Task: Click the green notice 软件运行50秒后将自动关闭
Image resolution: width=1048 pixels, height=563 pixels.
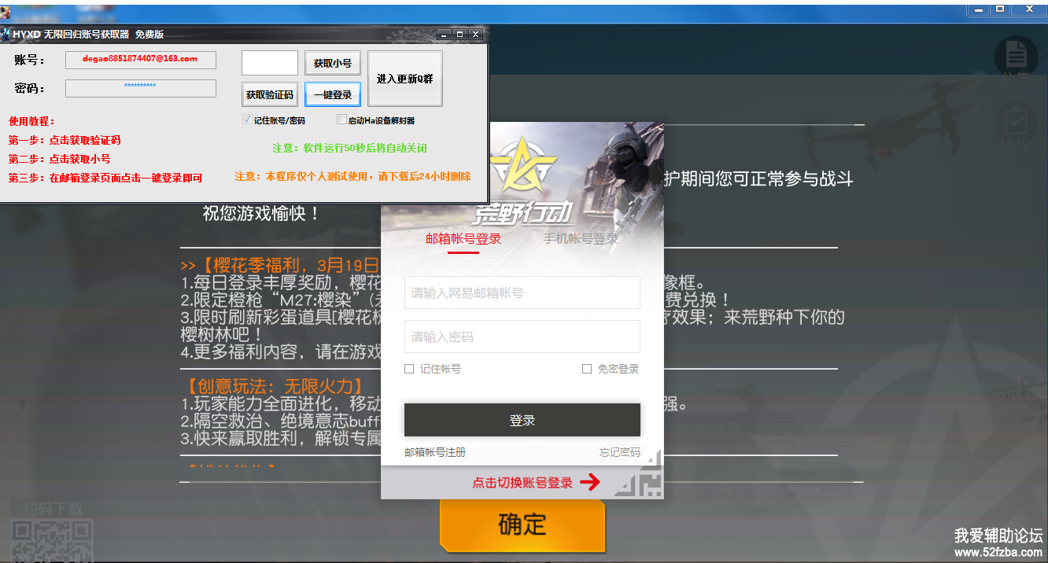Action: (350, 148)
